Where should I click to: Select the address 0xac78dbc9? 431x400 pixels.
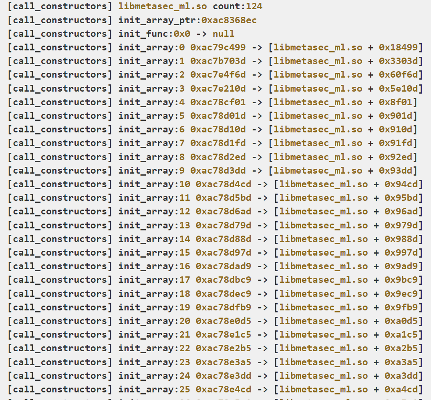pos(224,280)
